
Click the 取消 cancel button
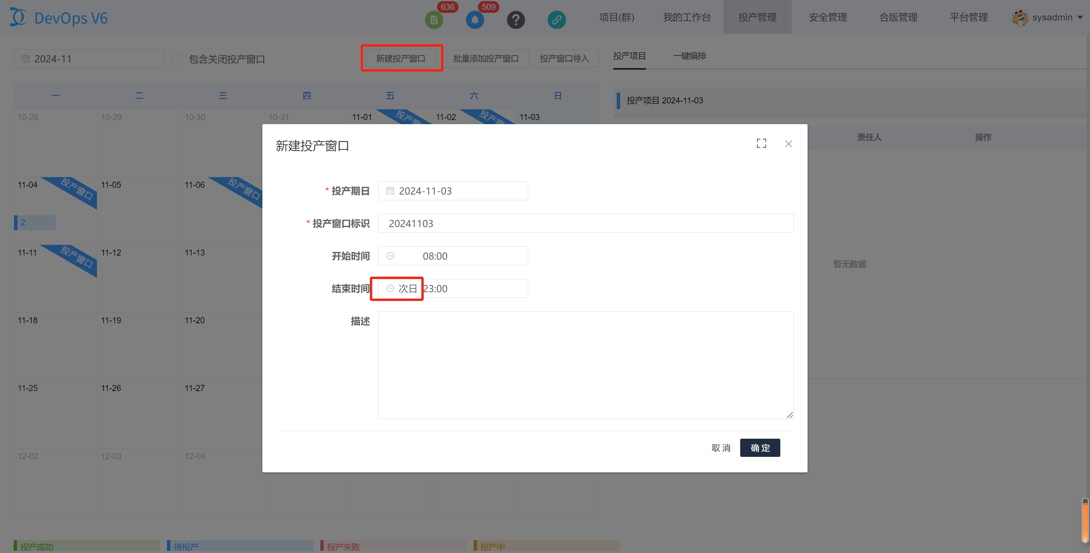(x=720, y=448)
